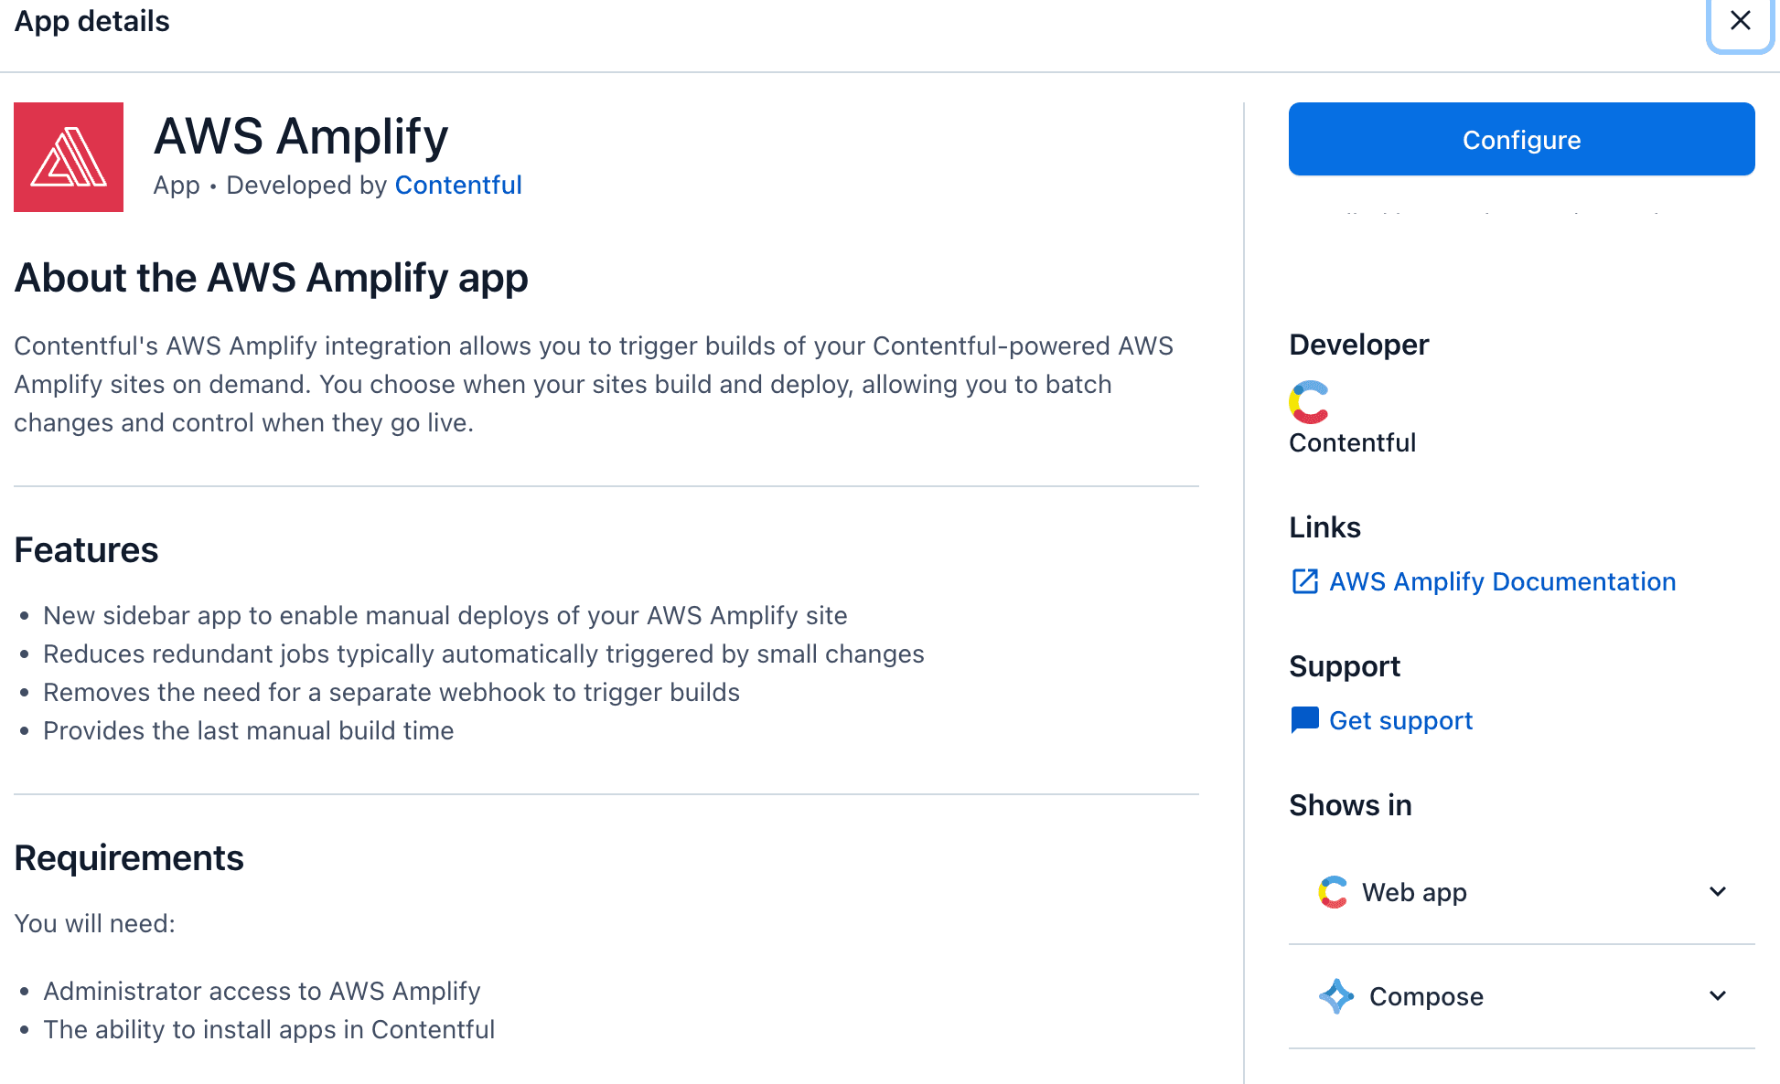
Task: Click the external link icon beside AWS Amplify Documentation
Action: [1303, 581]
